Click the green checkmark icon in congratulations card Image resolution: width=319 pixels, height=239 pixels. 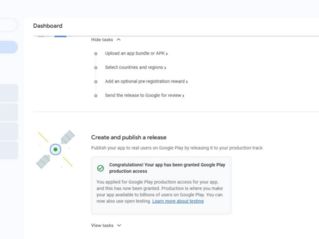click(x=100, y=168)
